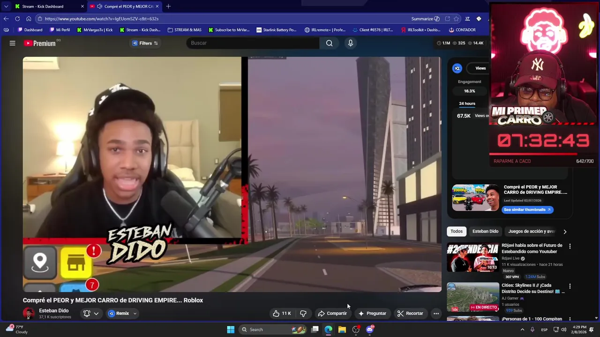
Task: Focus the Buscar search field
Action: pos(253,43)
